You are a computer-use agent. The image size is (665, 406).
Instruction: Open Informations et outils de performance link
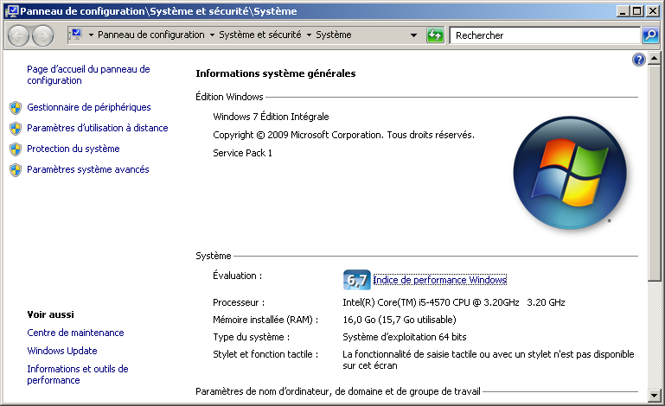(78, 375)
